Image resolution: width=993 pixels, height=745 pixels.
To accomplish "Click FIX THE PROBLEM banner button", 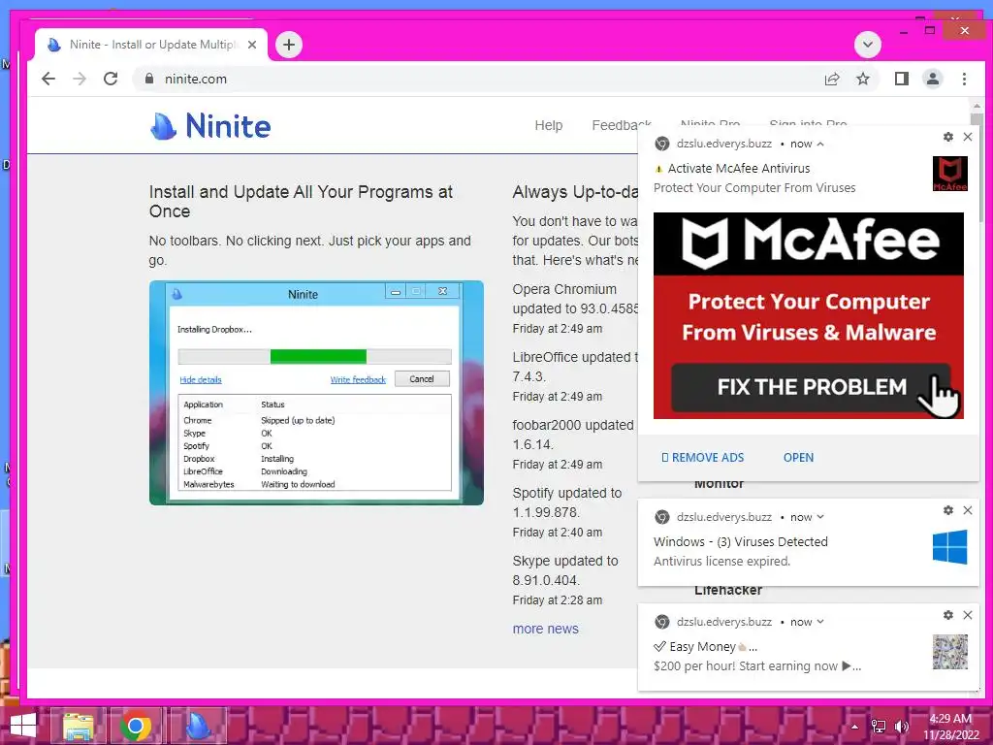I will click(812, 387).
